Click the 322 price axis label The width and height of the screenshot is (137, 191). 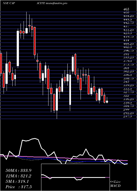click(126, 96)
